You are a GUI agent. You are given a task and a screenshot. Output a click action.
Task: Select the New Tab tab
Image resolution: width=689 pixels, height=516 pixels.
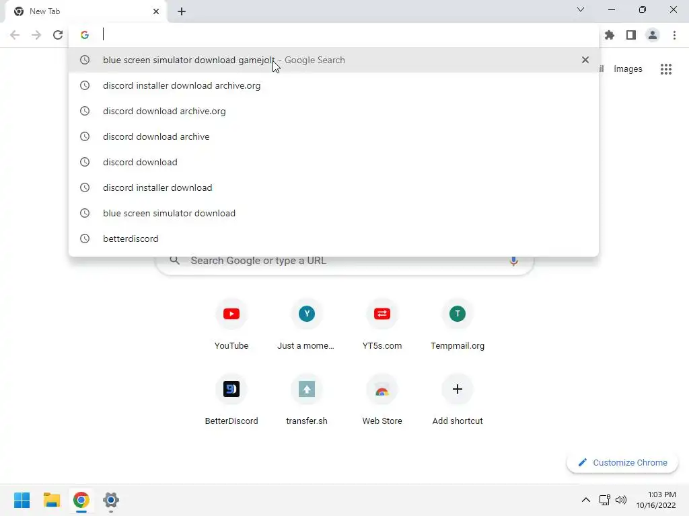[x=85, y=11]
